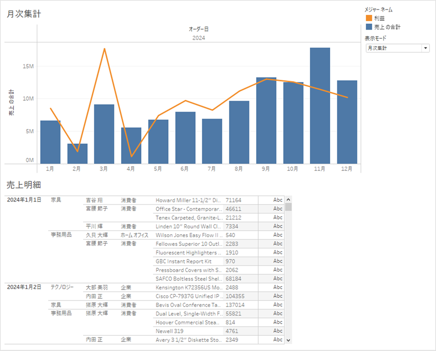Click the sales value 137014
436x351 pixels.
coord(235,305)
